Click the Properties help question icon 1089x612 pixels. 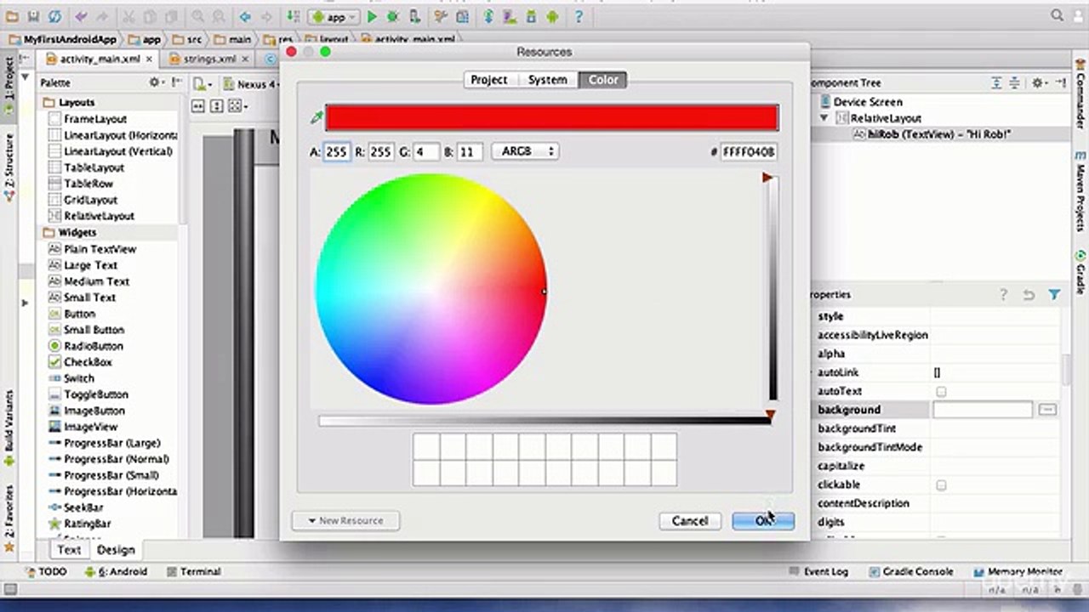(1003, 295)
